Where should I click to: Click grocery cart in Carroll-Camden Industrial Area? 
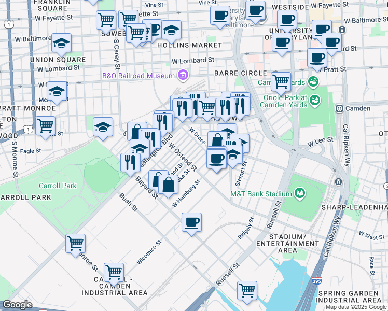pos(114,272)
